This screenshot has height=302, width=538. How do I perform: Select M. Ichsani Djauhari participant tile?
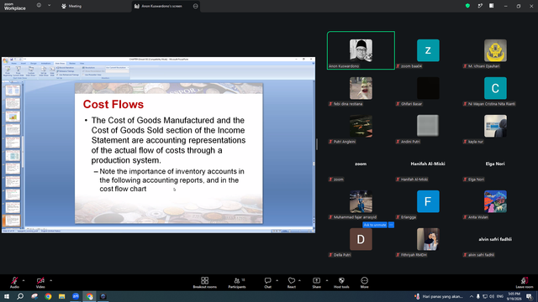(x=495, y=50)
